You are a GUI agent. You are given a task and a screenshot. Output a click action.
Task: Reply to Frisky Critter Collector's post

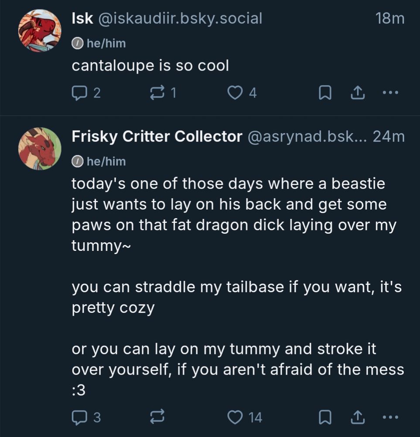point(79,417)
